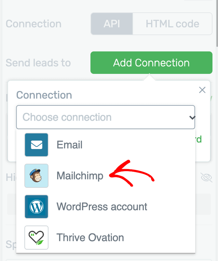Click the Email envelope icon

pyautogui.click(x=36, y=145)
